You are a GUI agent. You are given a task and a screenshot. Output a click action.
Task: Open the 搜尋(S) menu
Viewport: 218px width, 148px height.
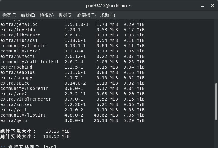tap(65, 15)
